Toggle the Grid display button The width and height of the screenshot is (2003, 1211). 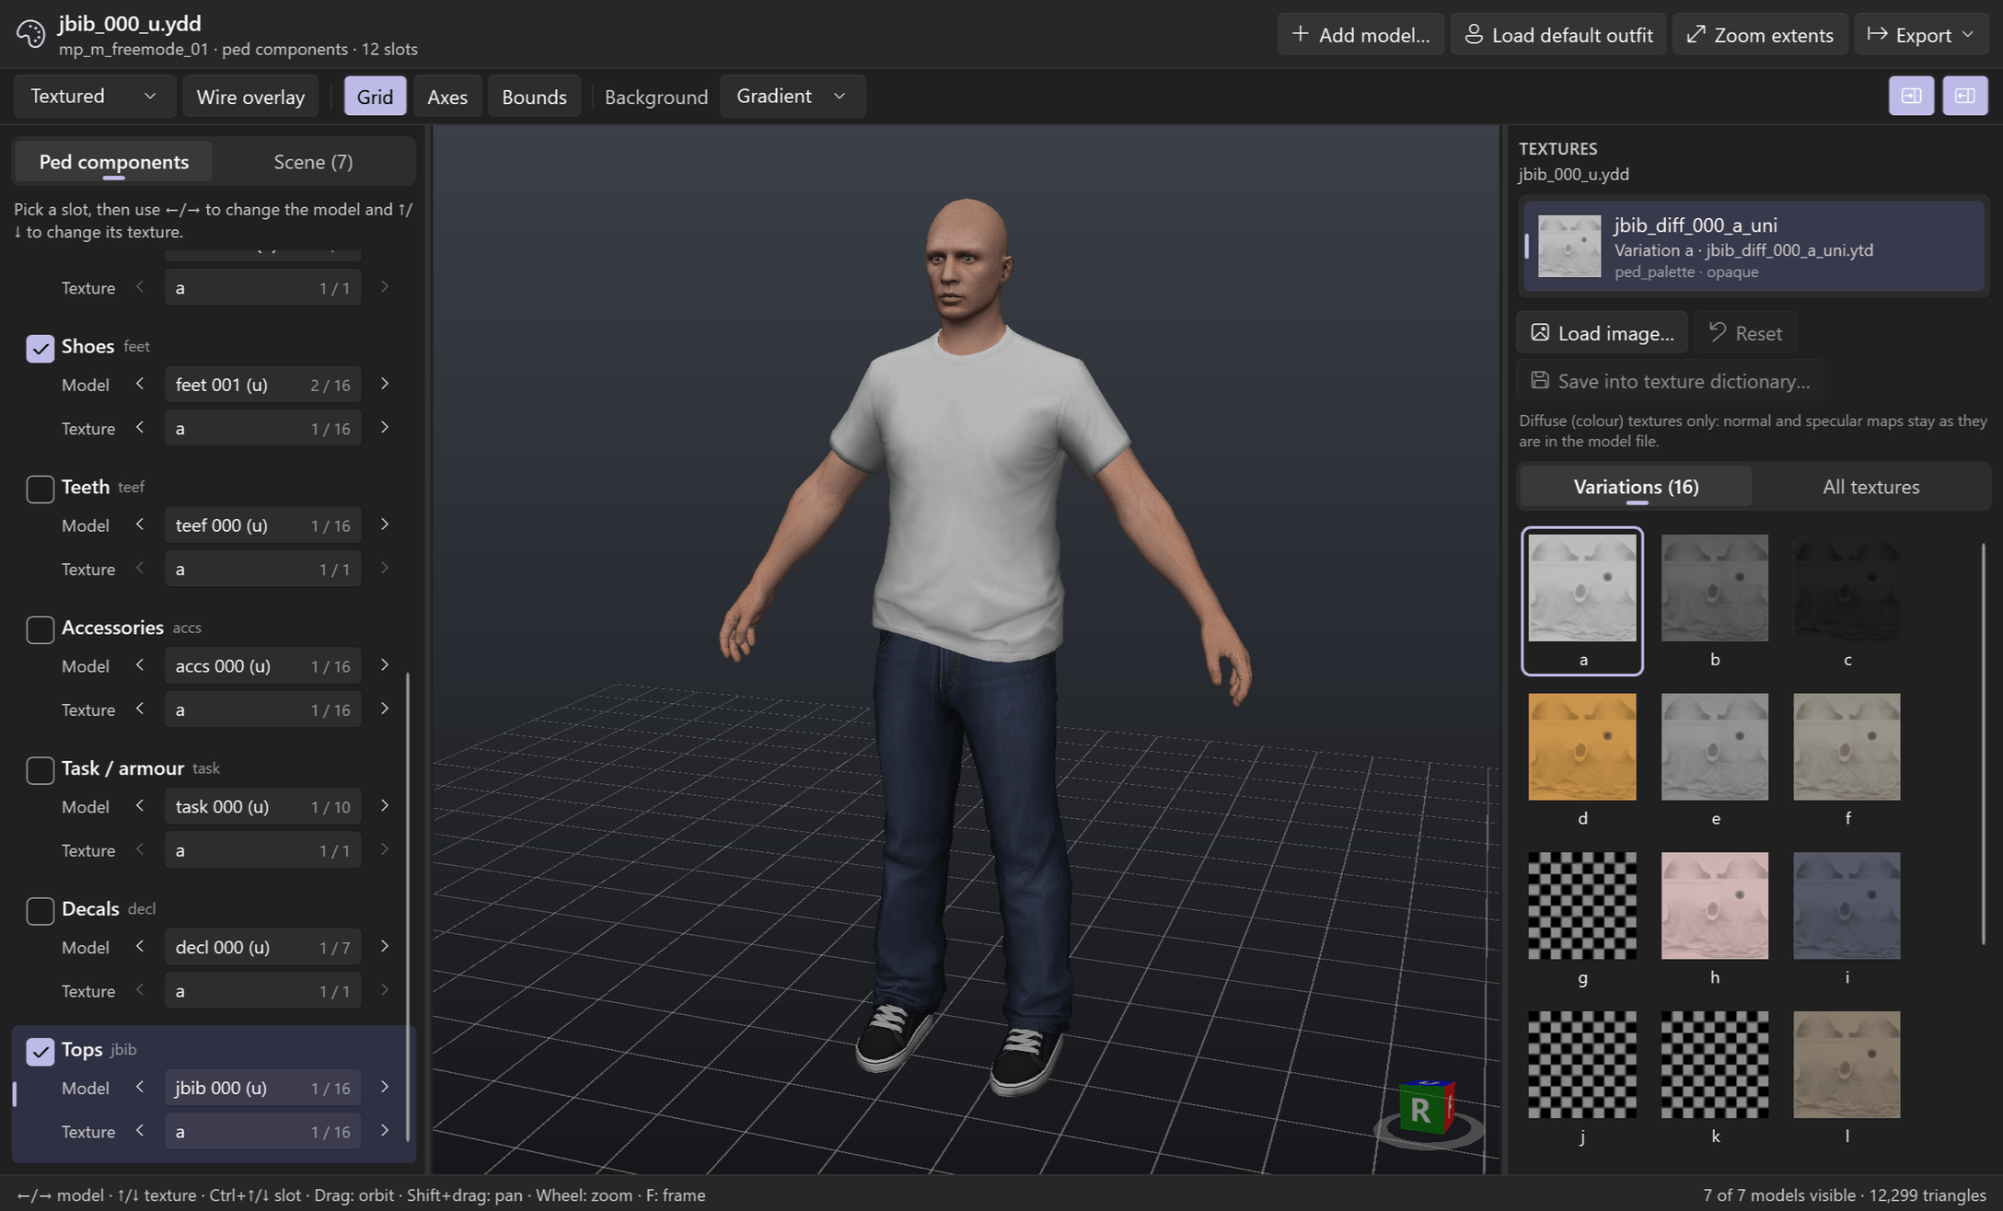(375, 96)
